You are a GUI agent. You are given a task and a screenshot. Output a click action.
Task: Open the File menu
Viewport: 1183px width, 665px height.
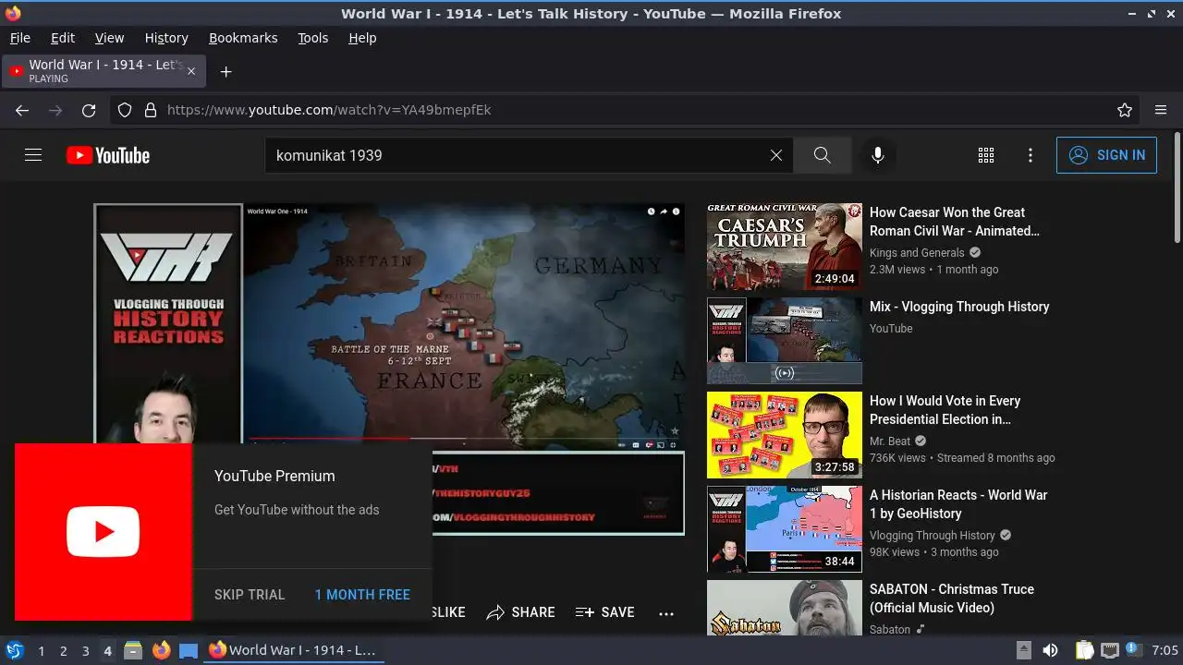click(19, 38)
